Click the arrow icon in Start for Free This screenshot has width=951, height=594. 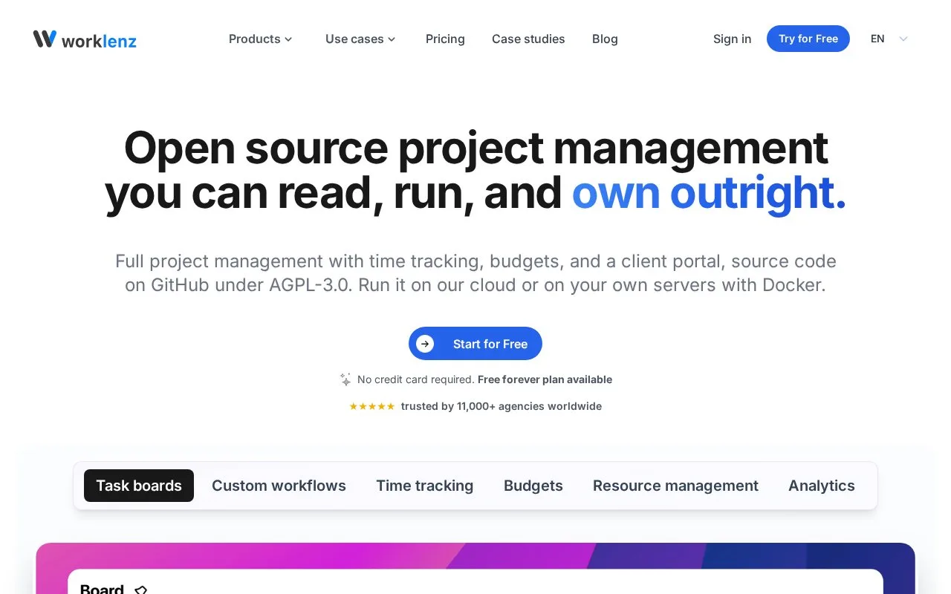click(x=425, y=344)
